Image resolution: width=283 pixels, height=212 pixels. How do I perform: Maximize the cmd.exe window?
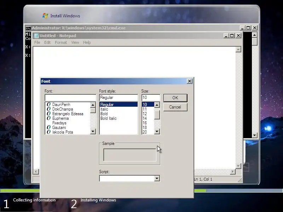[248, 28]
